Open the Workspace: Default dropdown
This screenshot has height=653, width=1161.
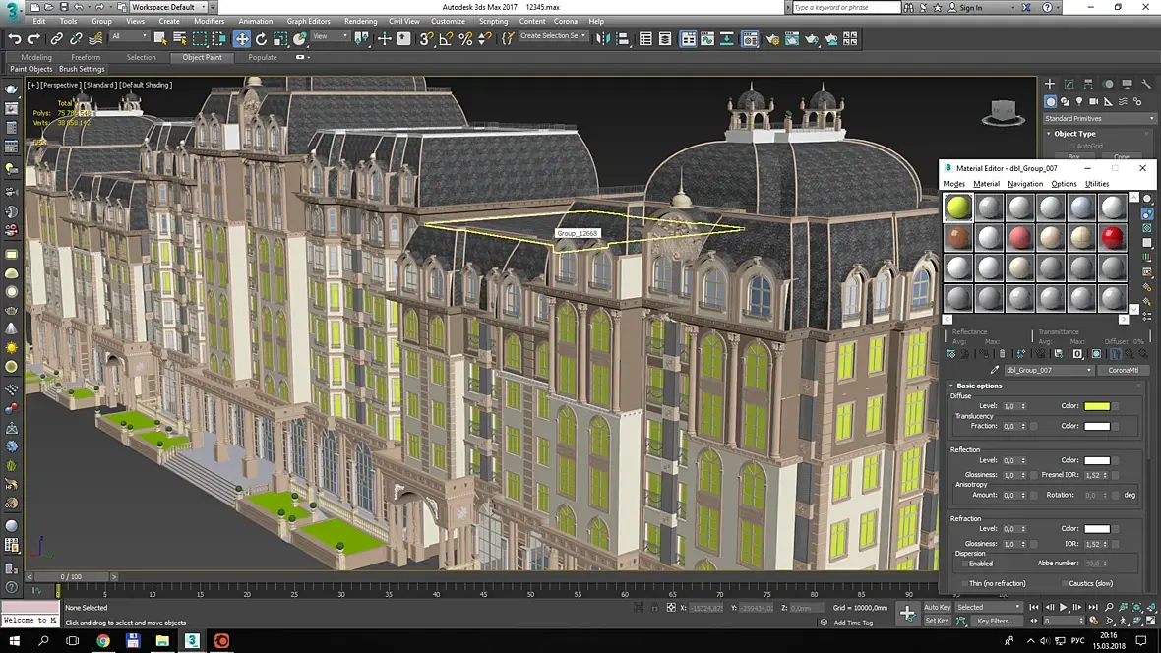(167, 7)
